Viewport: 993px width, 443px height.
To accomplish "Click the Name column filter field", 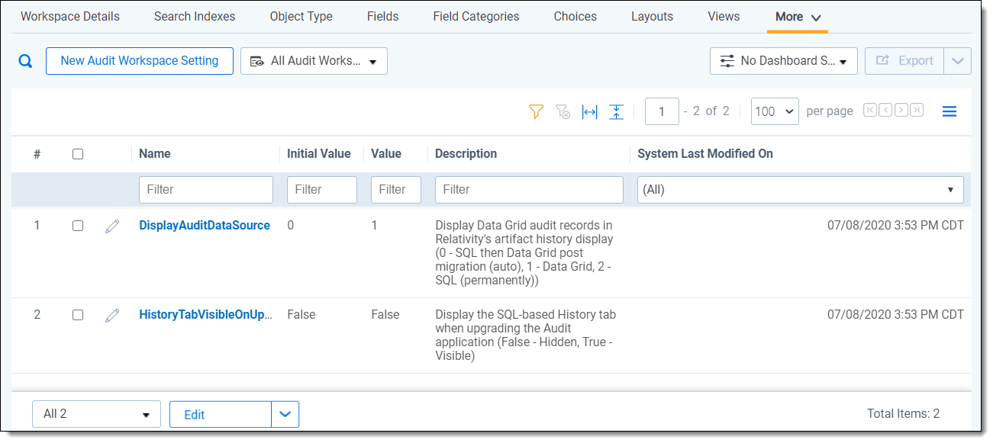I will point(205,190).
